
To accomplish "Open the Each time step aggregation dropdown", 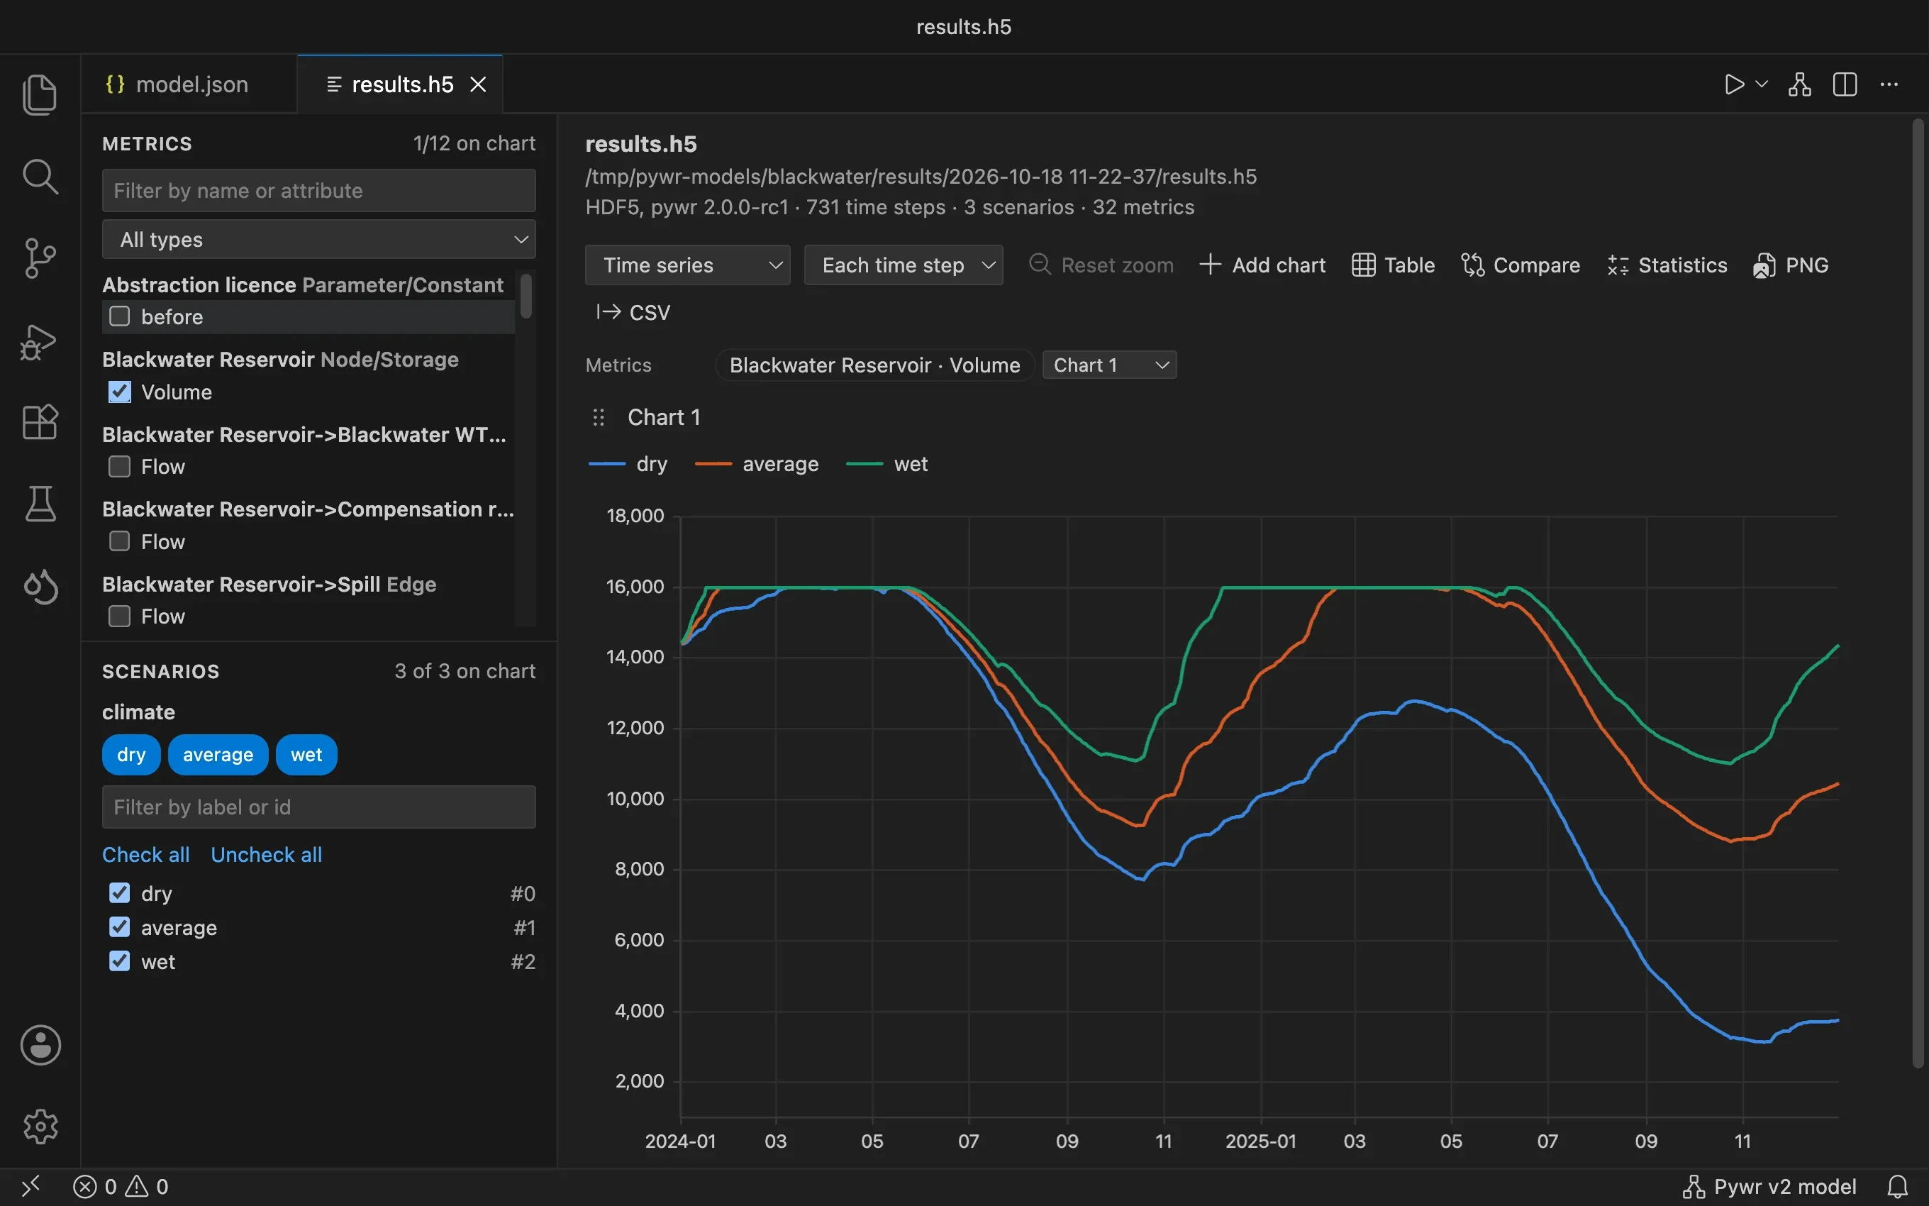I will [903, 265].
